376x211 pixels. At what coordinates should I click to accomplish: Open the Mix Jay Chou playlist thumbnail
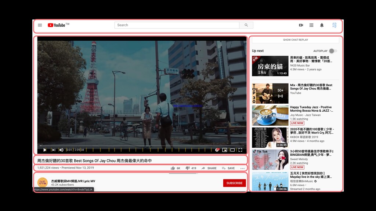[270, 93]
